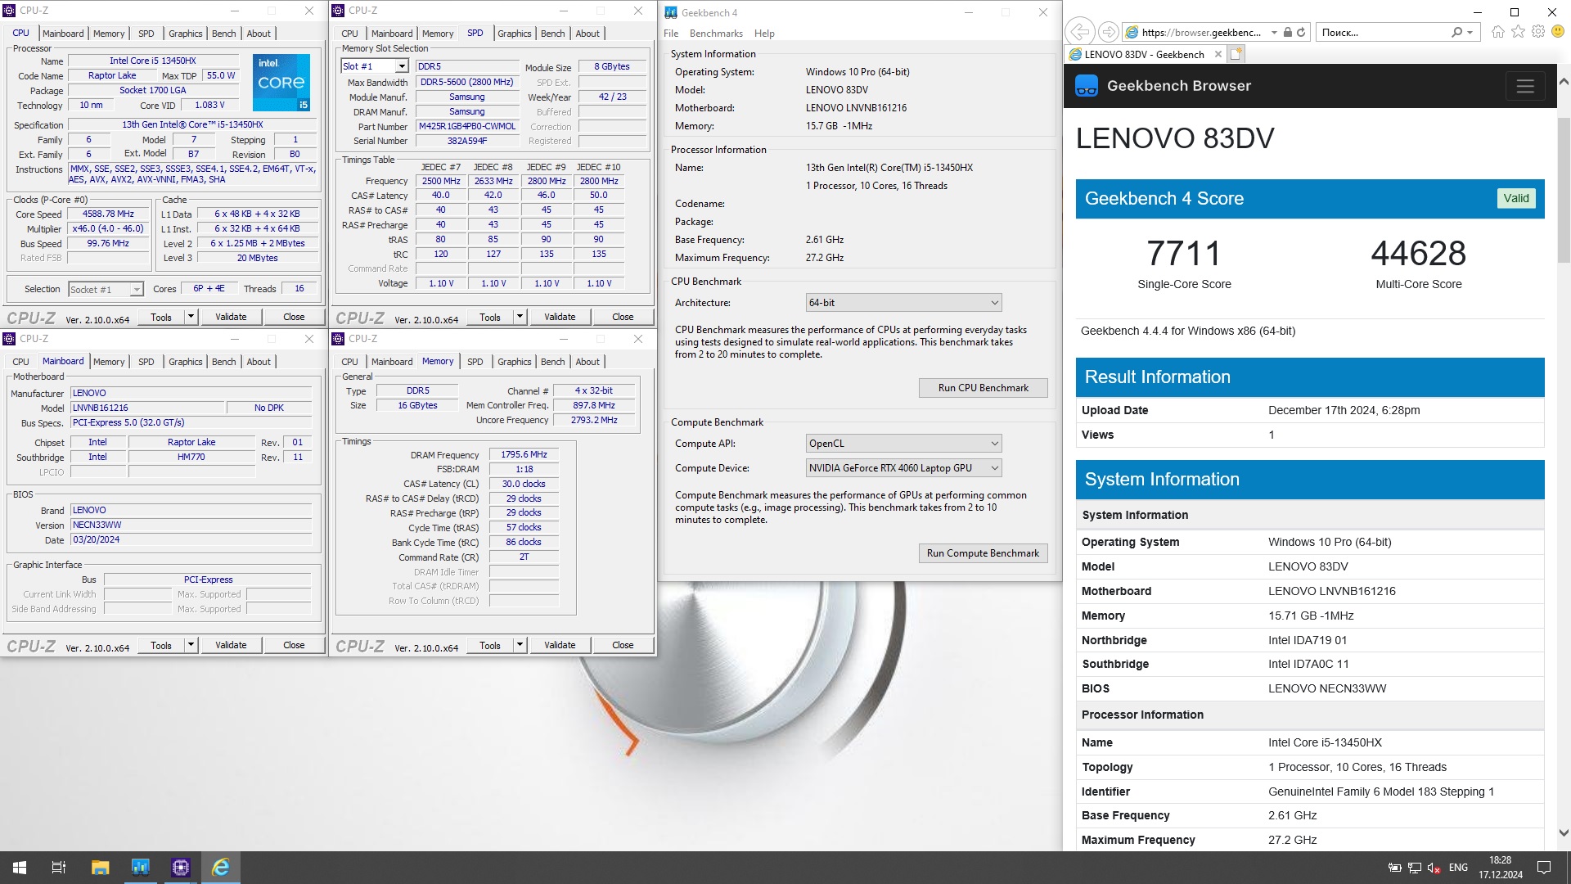
Task: Click Validate in the Memory tab window
Action: (x=560, y=645)
